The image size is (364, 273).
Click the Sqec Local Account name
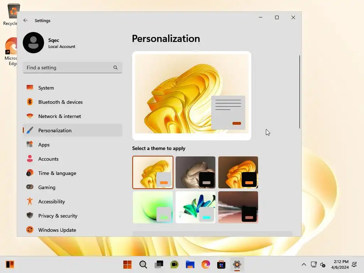tap(62, 43)
